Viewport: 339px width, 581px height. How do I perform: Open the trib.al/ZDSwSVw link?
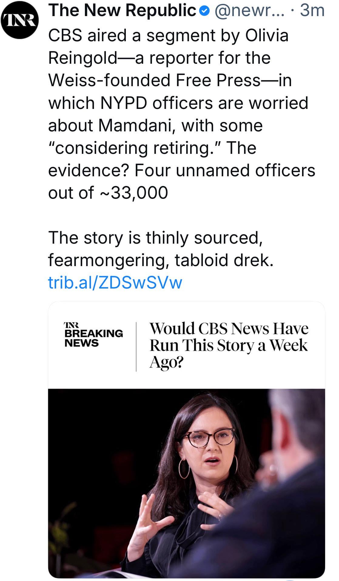click(x=115, y=282)
